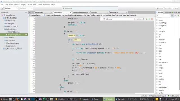Image resolution: width=180 pixels, height=101 pixels.
Task: Open the terminal icon in the taskbar
Action: 14,99
